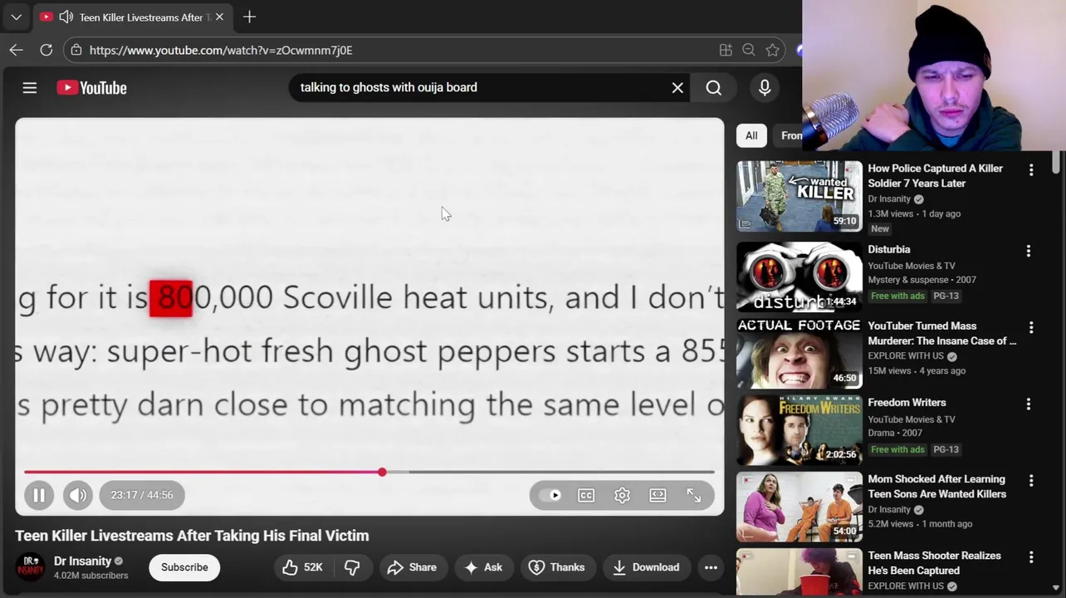Clear the search query with X
The height and width of the screenshot is (598, 1066).
[677, 87]
